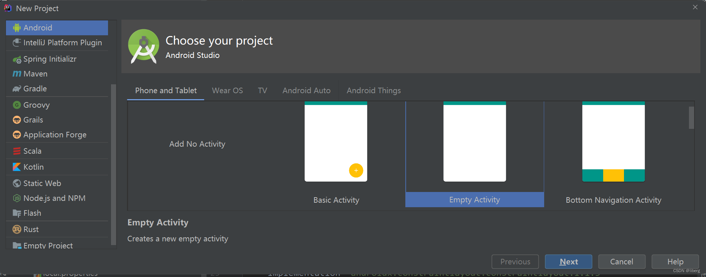Image resolution: width=706 pixels, height=277 pixels.
Task: Switch to Wear OS tab
Action: pos(227,91)
